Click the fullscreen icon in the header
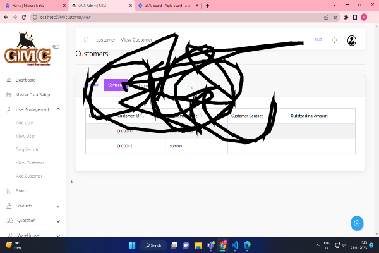 [334, 40]
